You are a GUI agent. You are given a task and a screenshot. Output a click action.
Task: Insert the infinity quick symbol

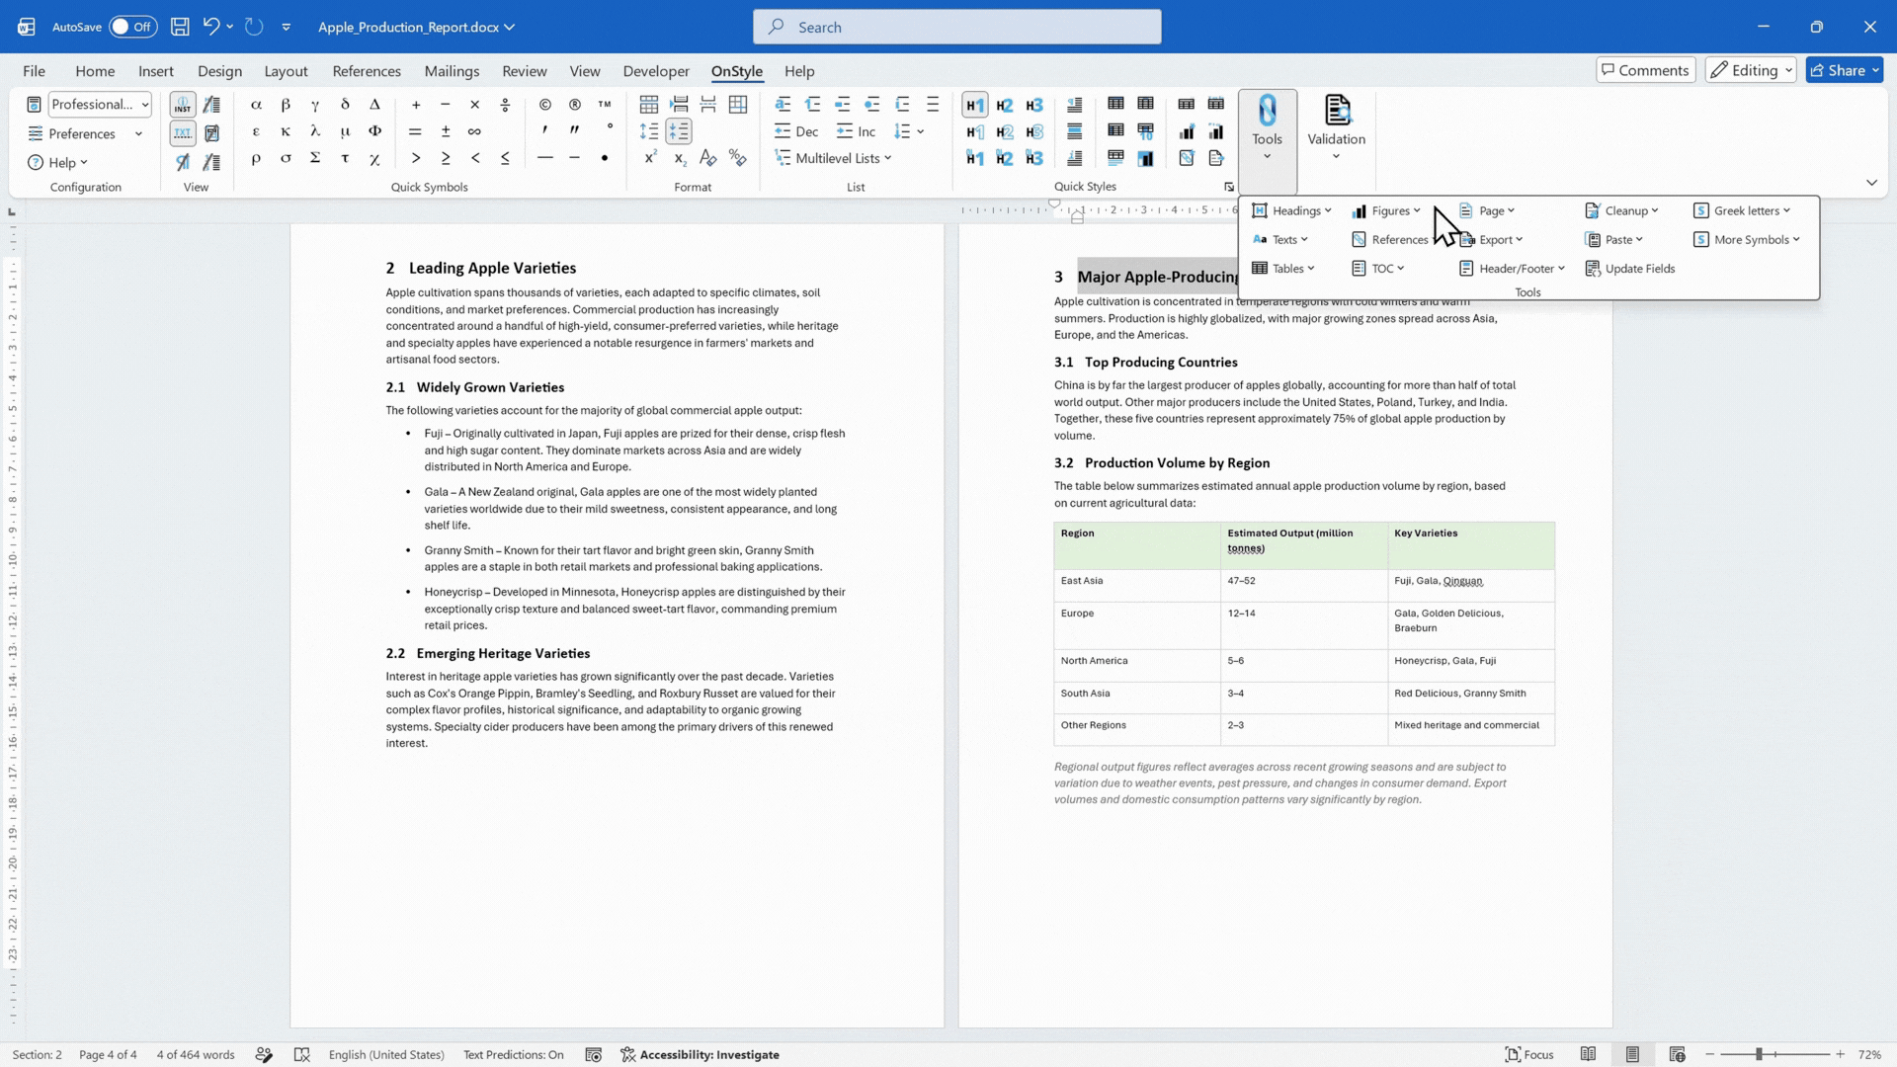click(474, 131)
